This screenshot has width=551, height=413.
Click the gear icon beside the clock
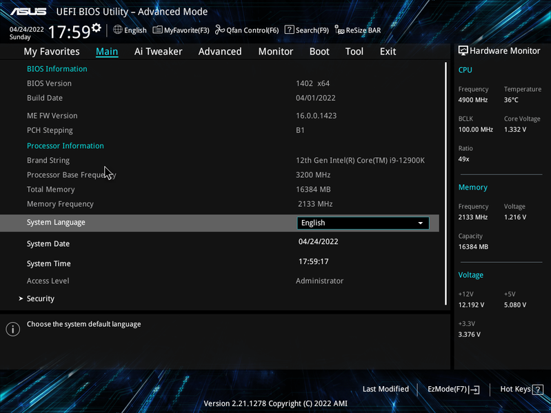point(97,28)
